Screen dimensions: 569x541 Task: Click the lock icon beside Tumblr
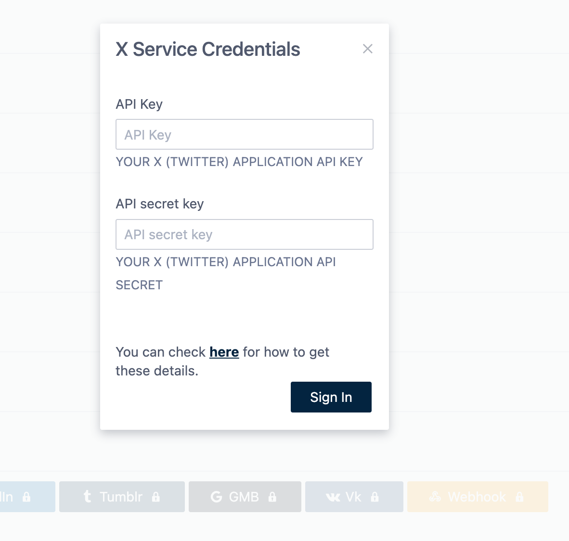[156, 497]
